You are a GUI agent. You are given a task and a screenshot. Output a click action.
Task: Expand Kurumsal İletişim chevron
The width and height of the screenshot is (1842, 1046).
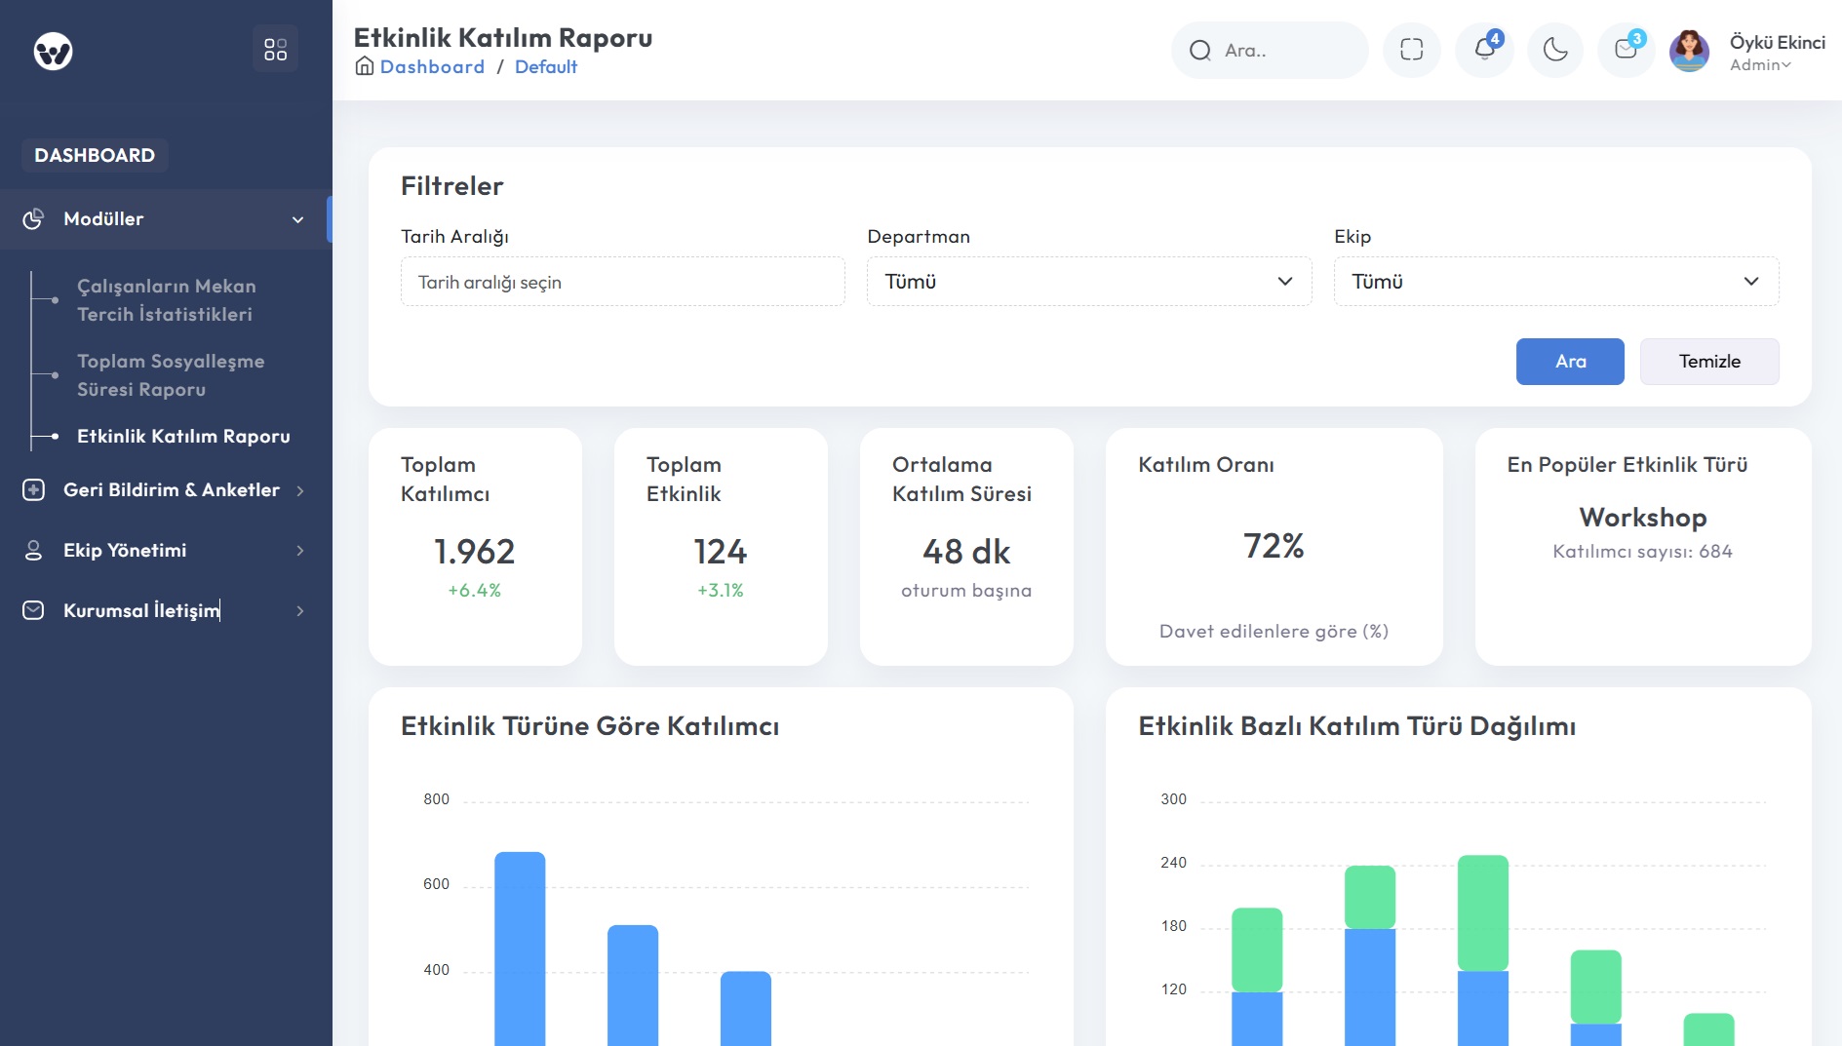(x=300, y=611)
